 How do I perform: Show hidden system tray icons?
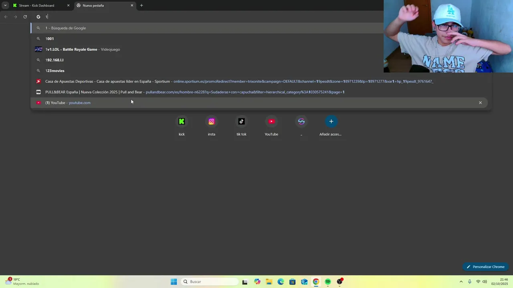[x=461, y=282]
